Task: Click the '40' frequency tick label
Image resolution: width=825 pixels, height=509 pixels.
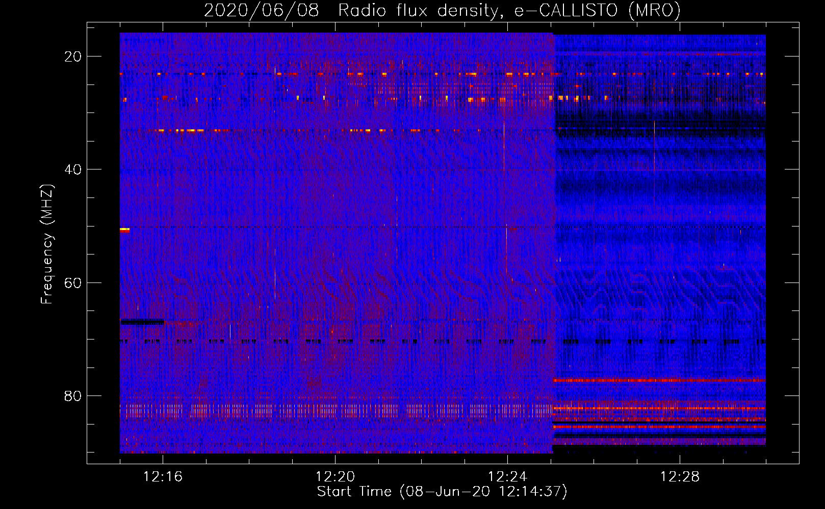Action: [x=73, y=169]
